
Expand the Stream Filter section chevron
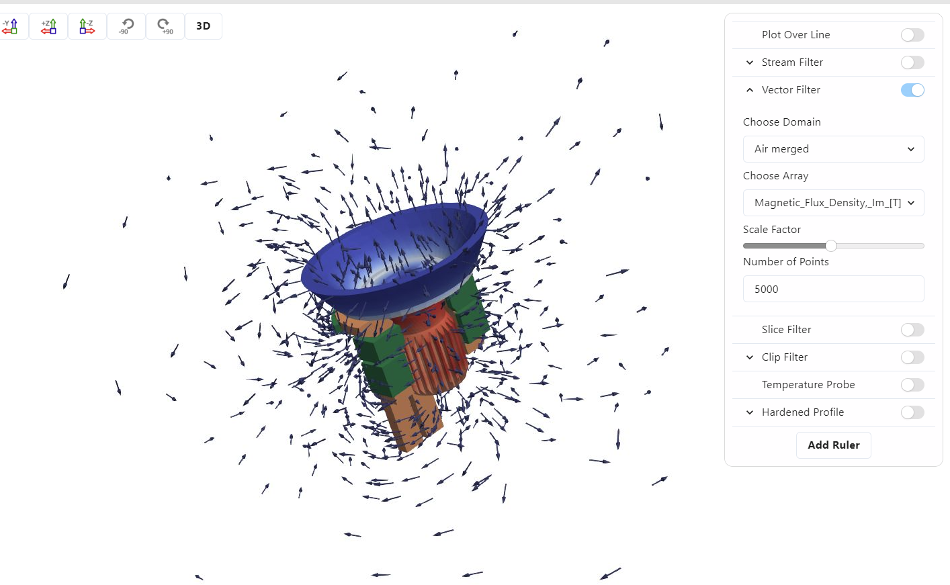tap(750, 62)
